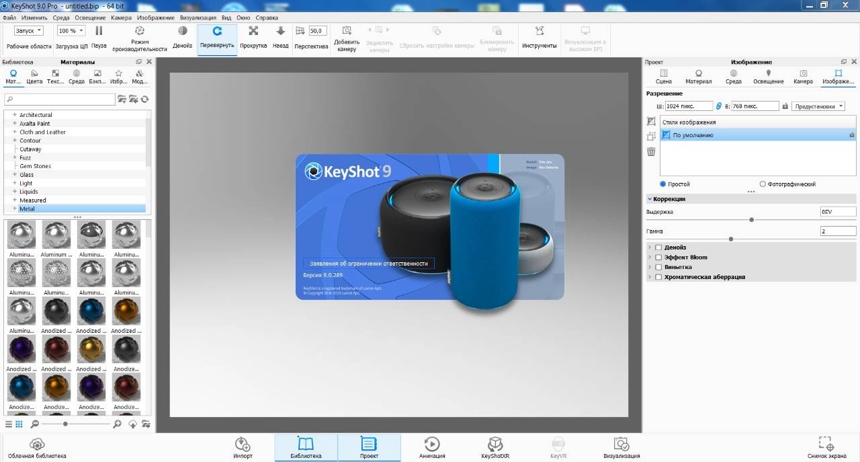
Task: Enable the Виньетка checkbox
Action: pos(658,267)
